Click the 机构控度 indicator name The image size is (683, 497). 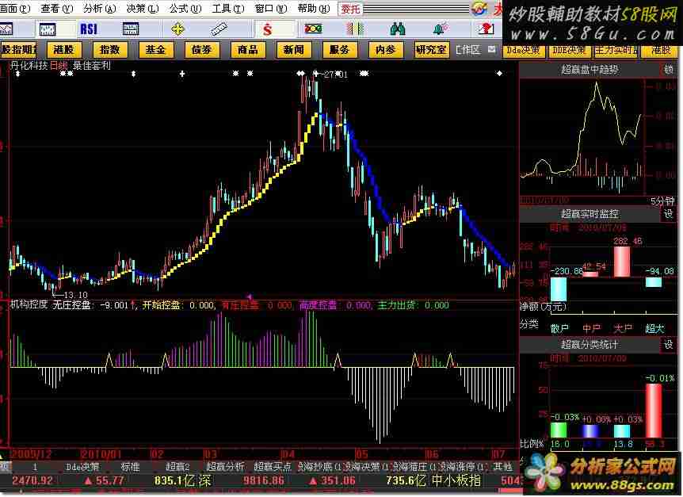coord(29,304)
